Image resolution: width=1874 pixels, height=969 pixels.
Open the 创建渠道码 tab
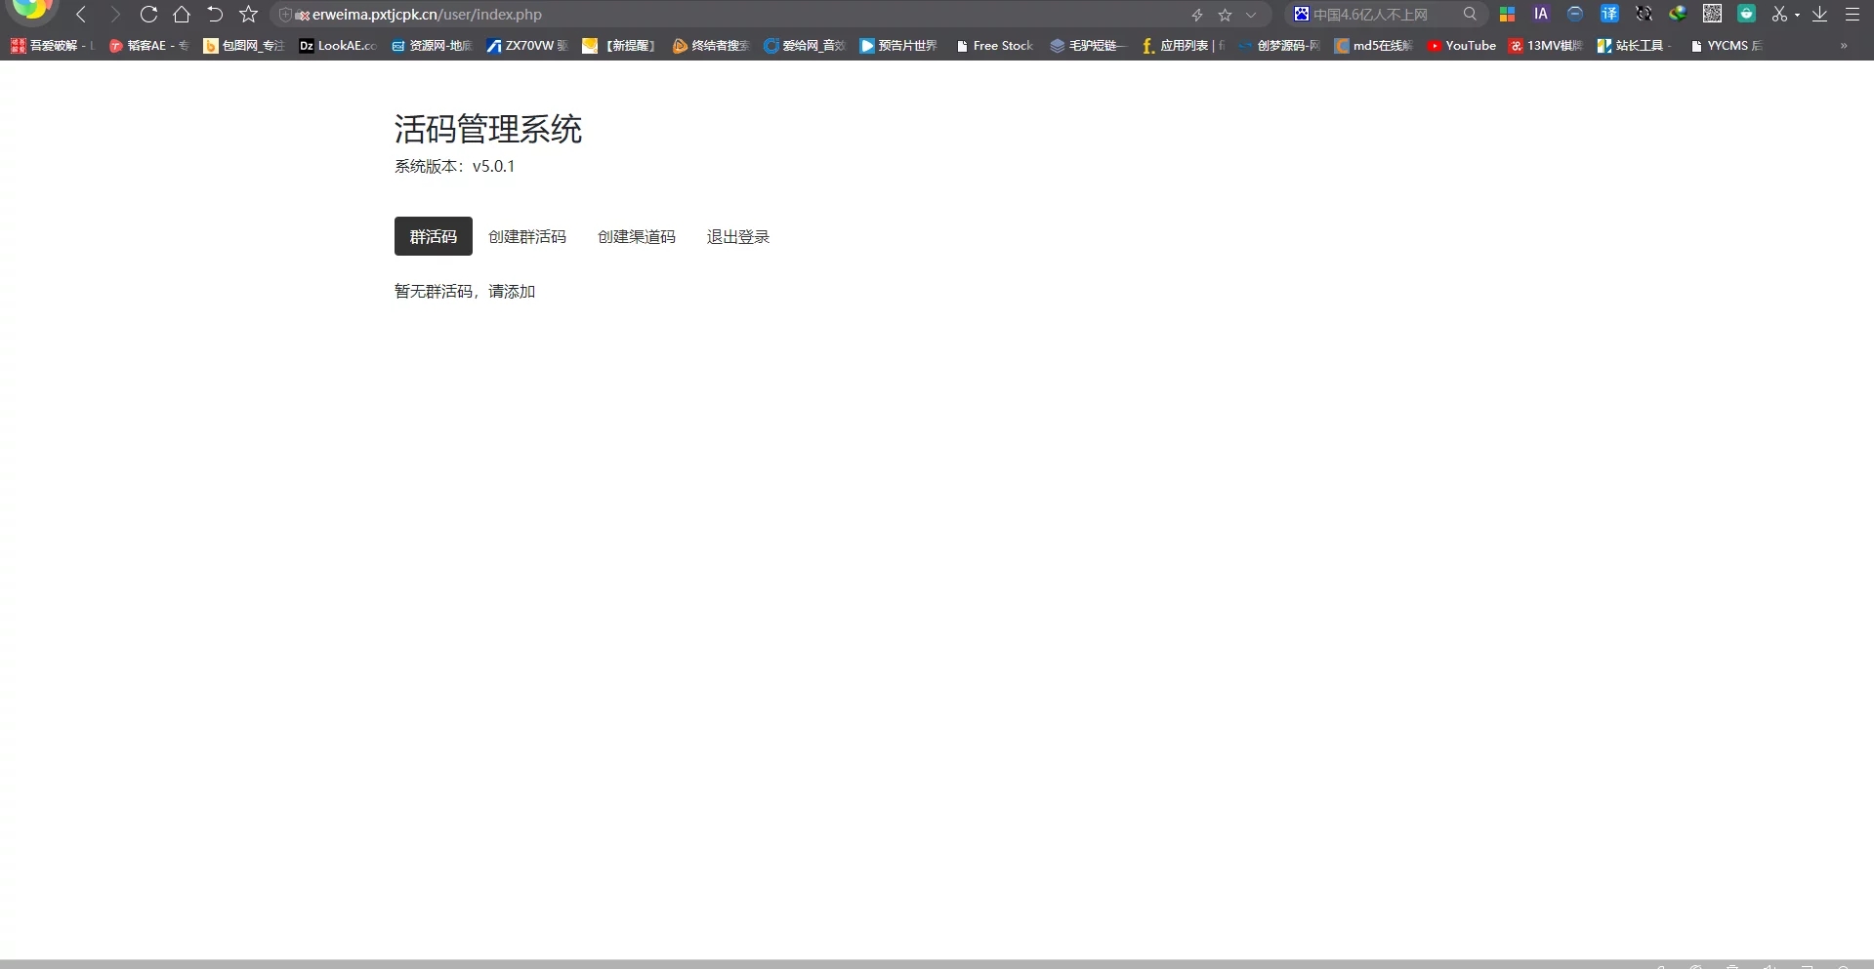[636, 236]
